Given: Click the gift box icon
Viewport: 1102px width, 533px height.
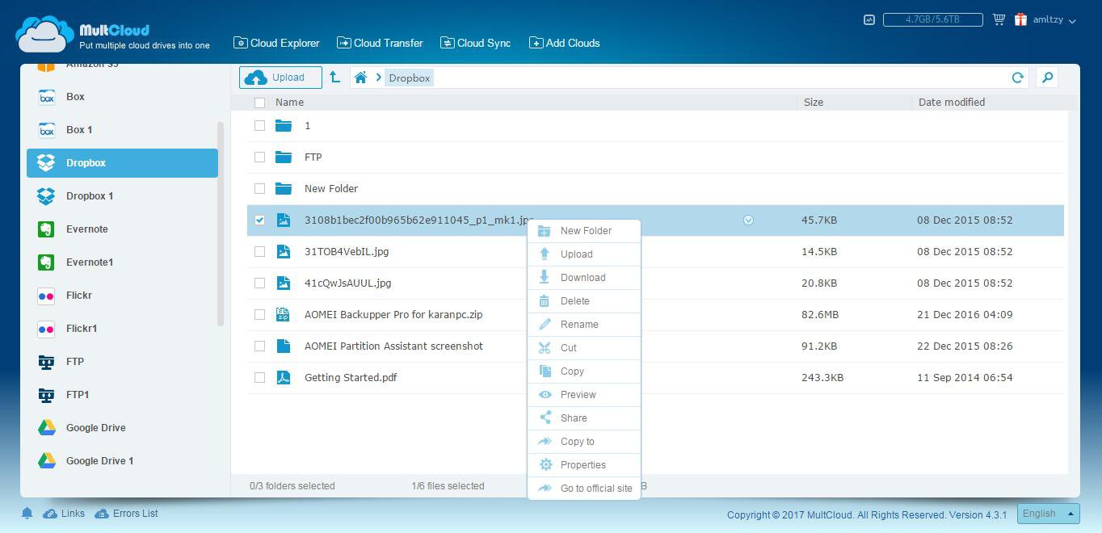Looking at the screenshot, I should [x=1021, y=19].
